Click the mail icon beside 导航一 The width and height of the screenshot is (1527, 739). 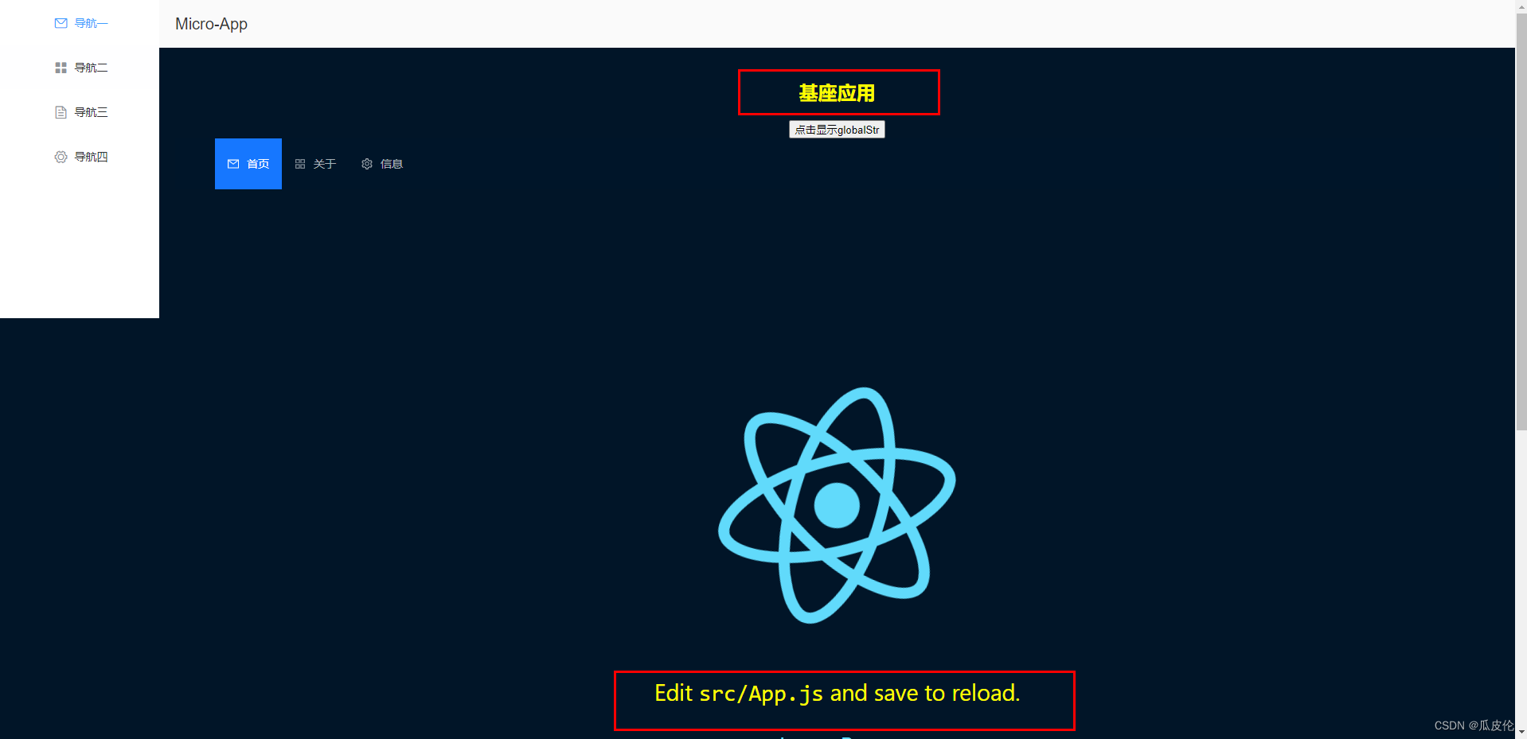(61, 23)
